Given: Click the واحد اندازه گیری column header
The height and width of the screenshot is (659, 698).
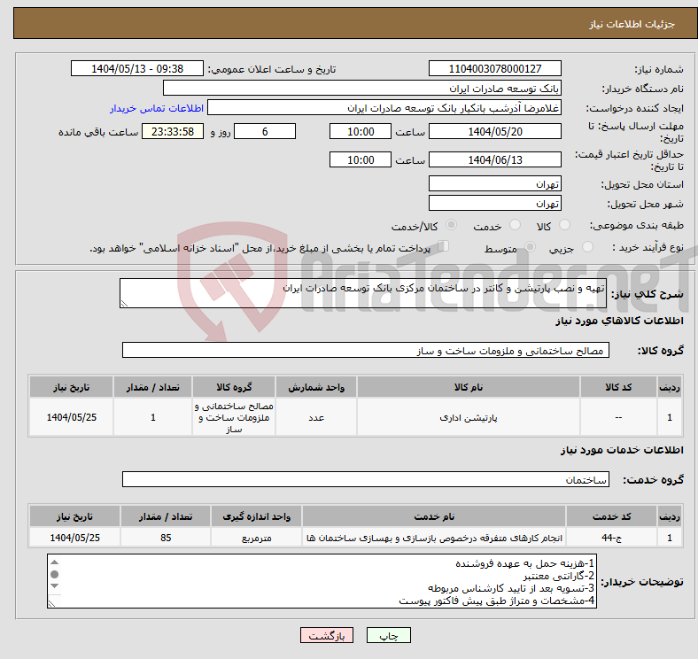Looking at the screenshot, I should 256,516.
